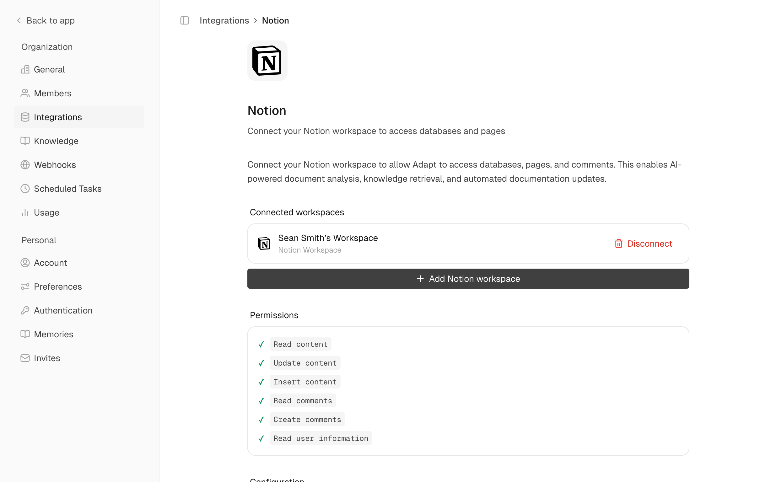Click Integrations in the breadcrumb
776x482 pixels.
point(224,21)
